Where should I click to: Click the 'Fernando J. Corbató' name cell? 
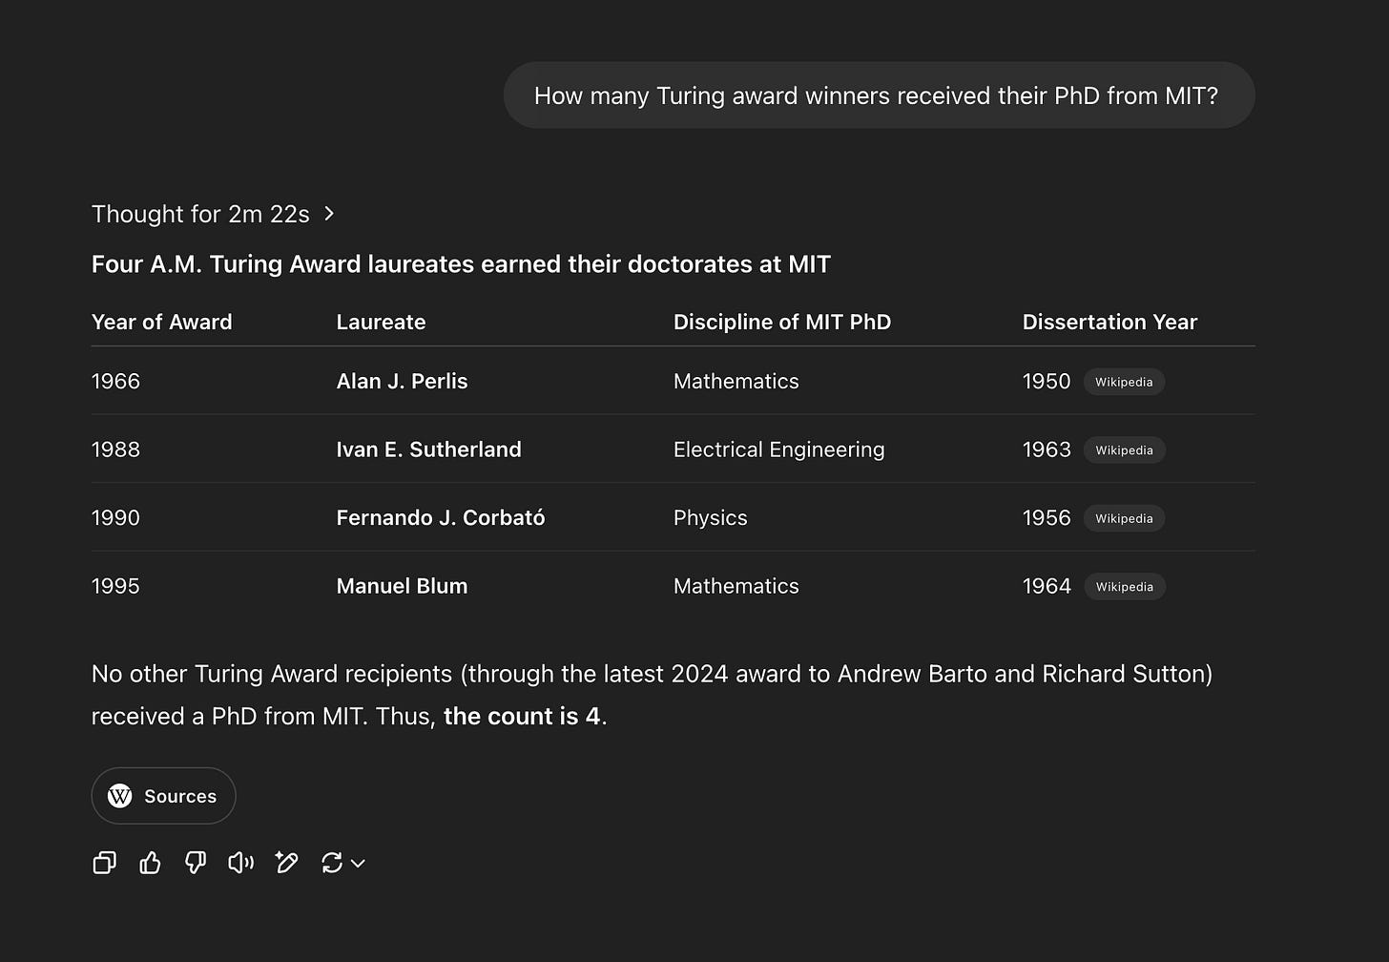click(x=441, y=518)
